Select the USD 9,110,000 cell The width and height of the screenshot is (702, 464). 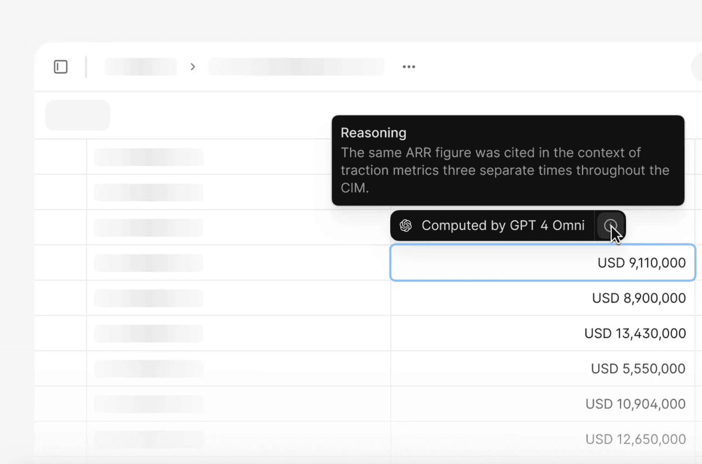tap(542, 263)
